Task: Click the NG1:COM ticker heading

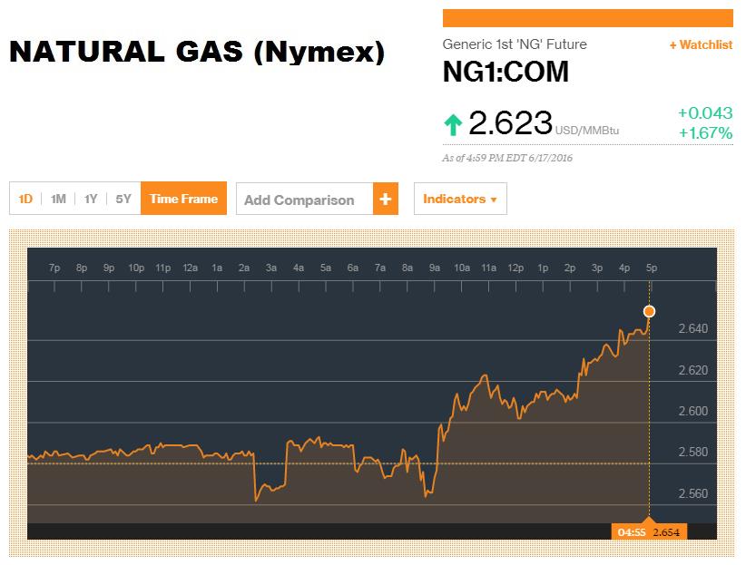Action: 506,72
